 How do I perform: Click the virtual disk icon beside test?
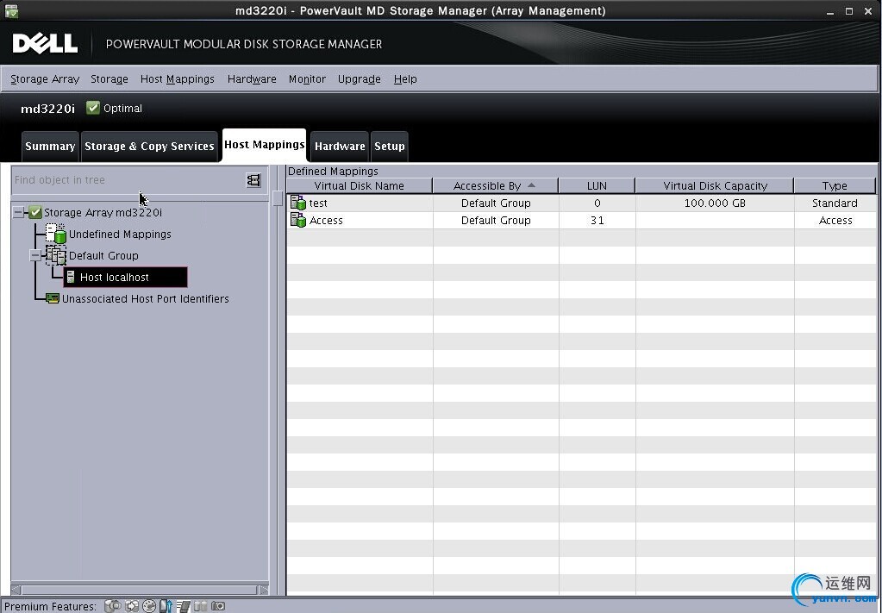pos(297,203)
